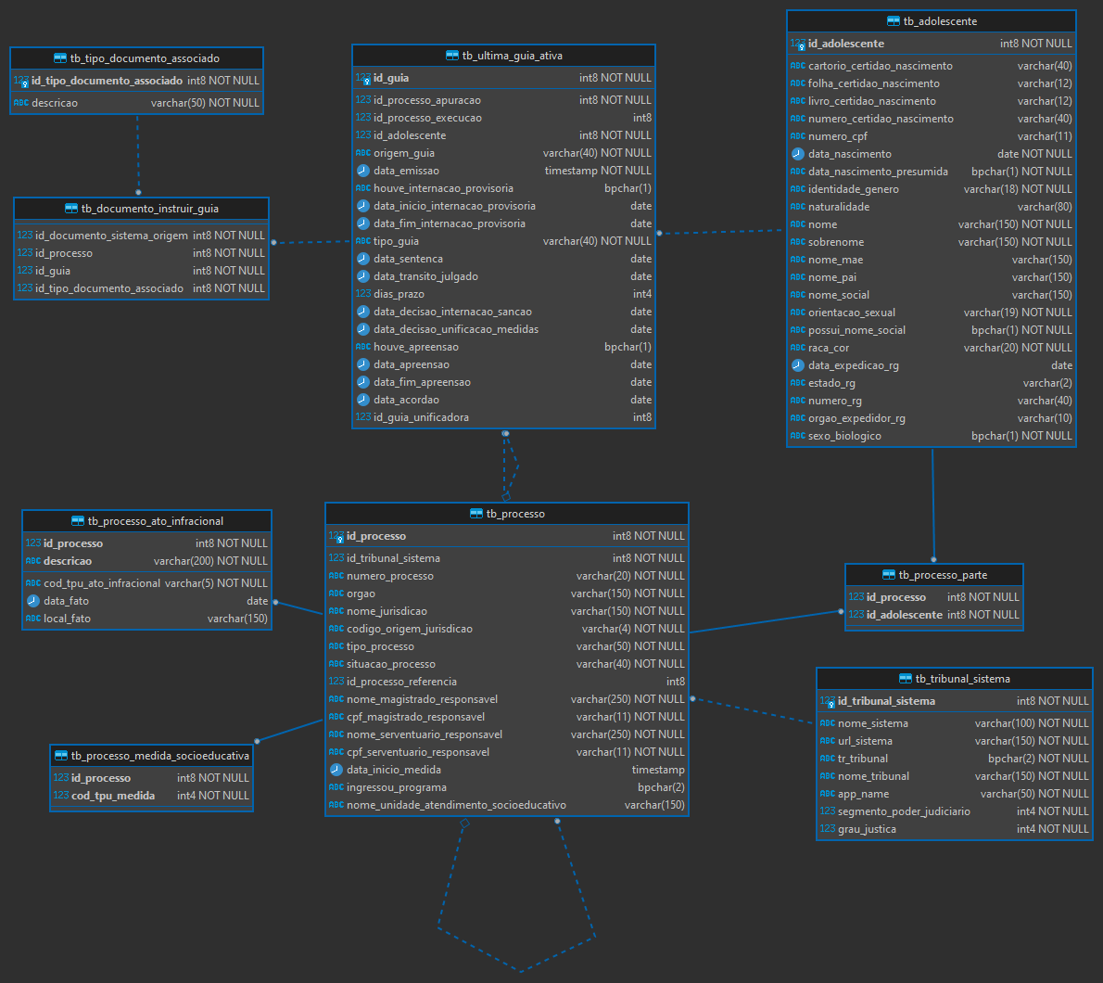Select the tb_documento_instruir_guia table title
The image size is (1103, 983).
pyautogui.click(x=141, y=209)
